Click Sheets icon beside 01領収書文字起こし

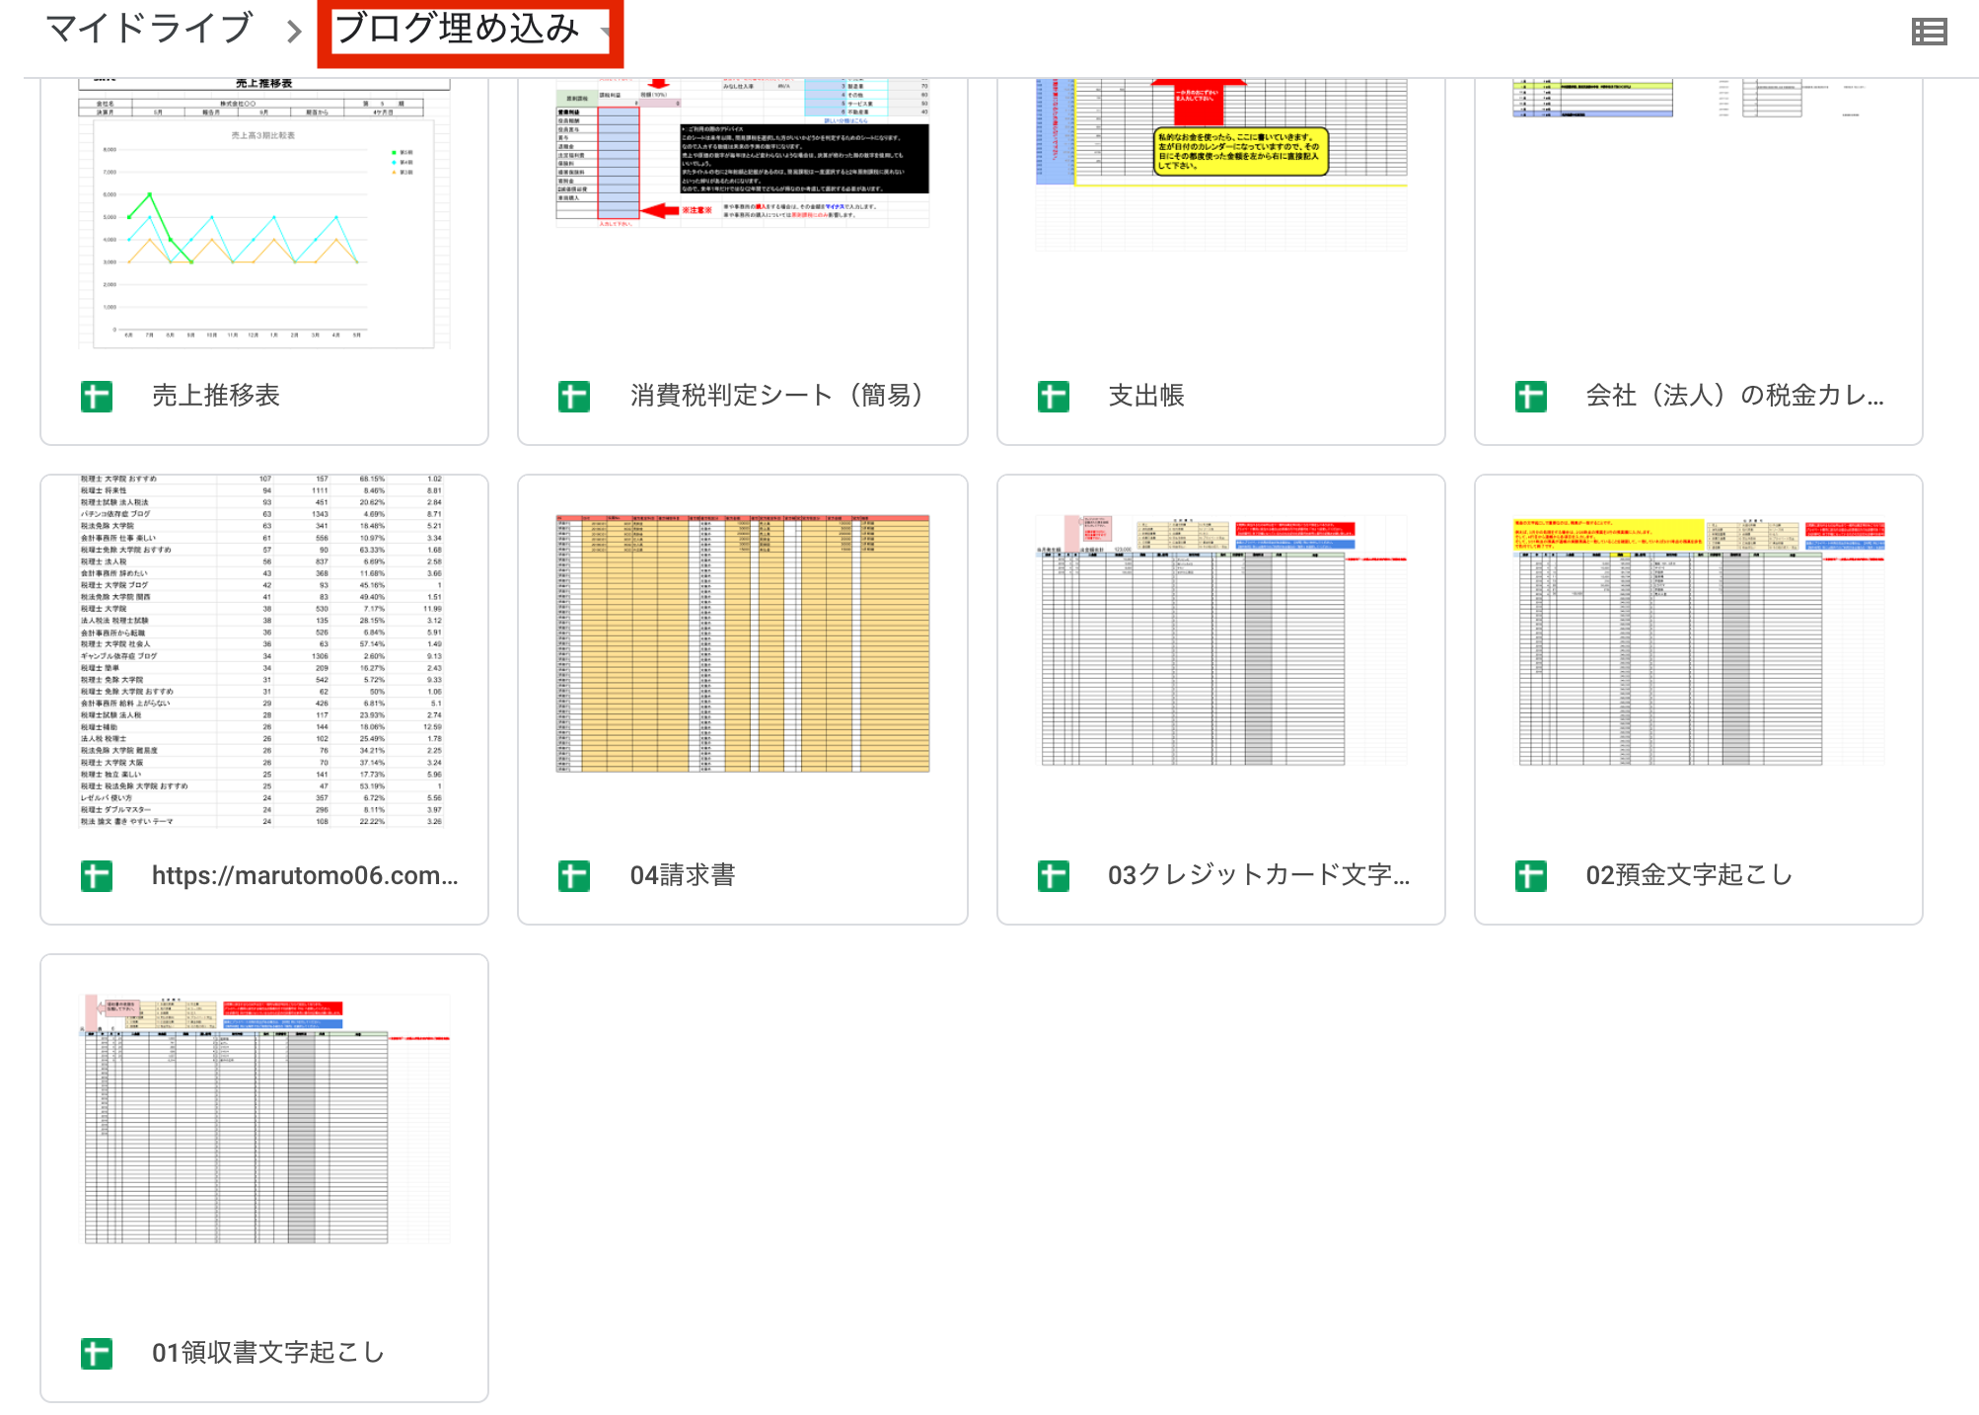97,1354
